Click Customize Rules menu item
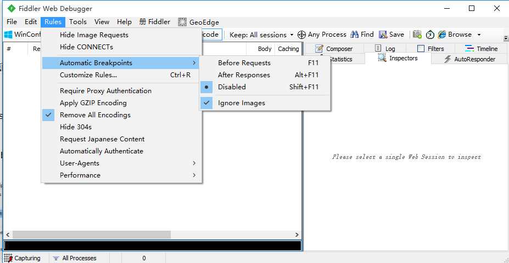 [120, 75]
